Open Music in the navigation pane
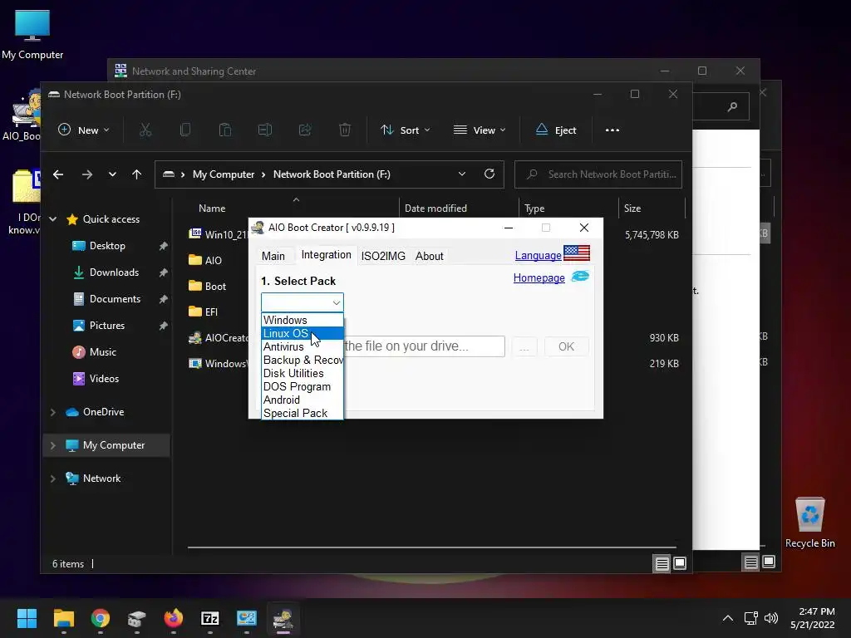851x638 pixels. pos(102,352)
